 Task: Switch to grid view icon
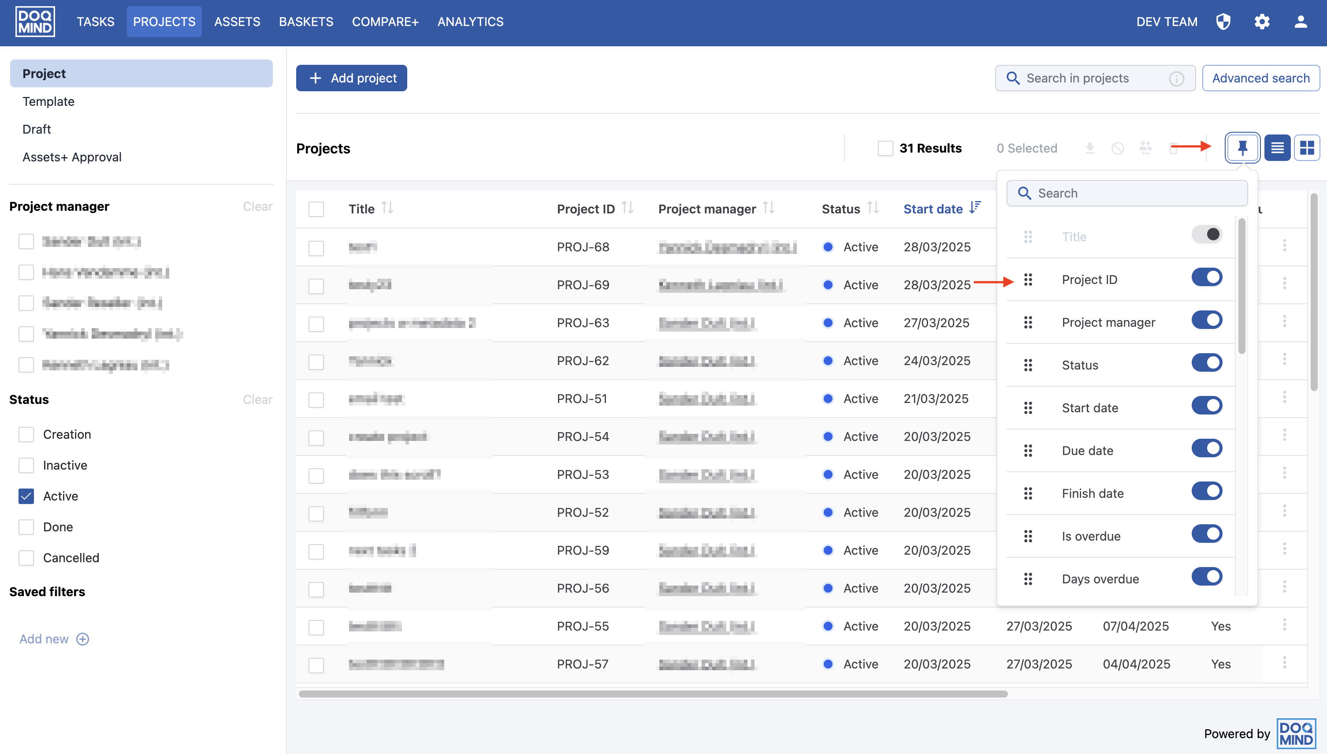1307,148
